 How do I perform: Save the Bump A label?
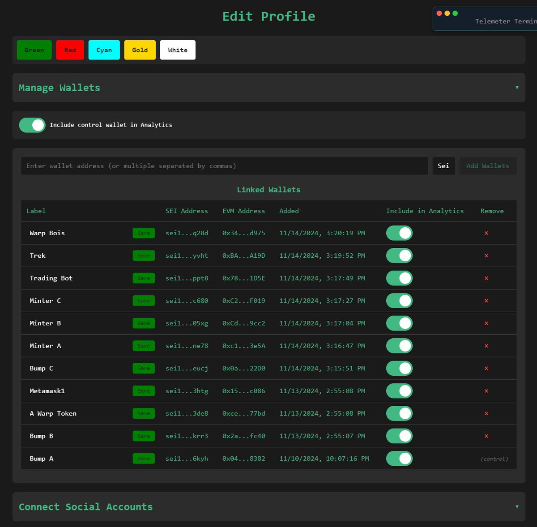144,459
